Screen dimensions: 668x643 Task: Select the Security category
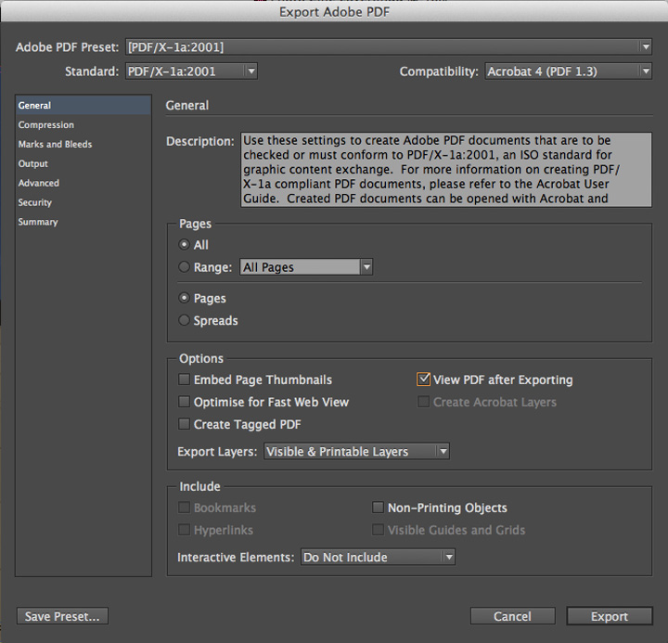[83, 202]
